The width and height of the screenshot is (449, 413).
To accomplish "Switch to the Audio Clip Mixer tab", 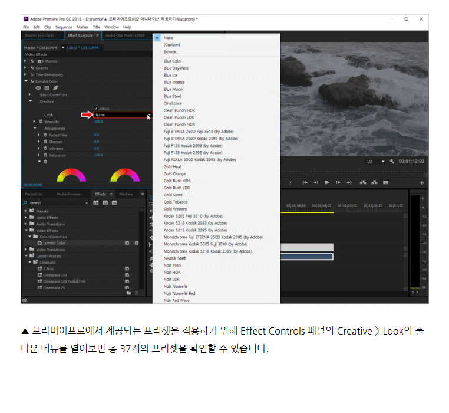I will click(x=125, y=35).
